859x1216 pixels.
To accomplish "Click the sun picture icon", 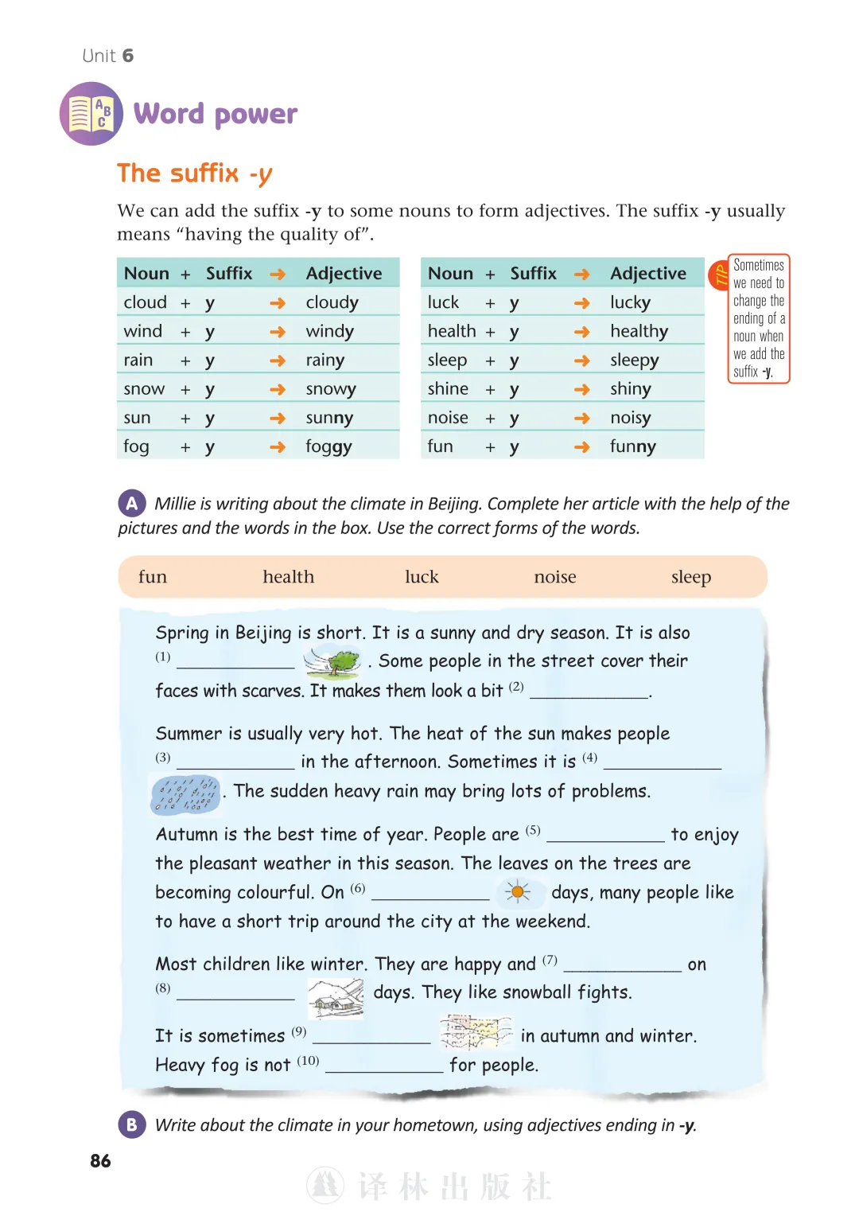I will 518,892.
